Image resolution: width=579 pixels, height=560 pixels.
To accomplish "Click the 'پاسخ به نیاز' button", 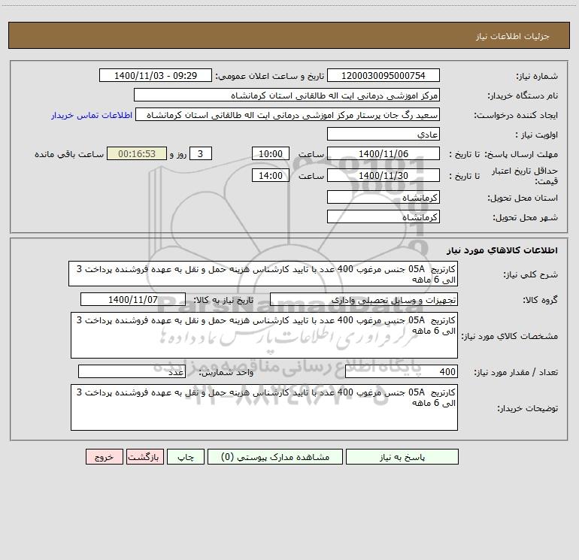I will tap(402, 456).
